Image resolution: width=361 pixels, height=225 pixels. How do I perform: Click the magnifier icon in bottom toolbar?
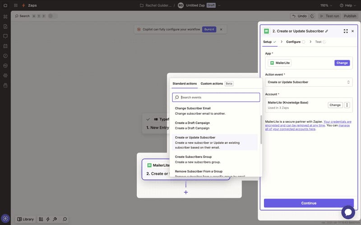(x=65, y=219)
